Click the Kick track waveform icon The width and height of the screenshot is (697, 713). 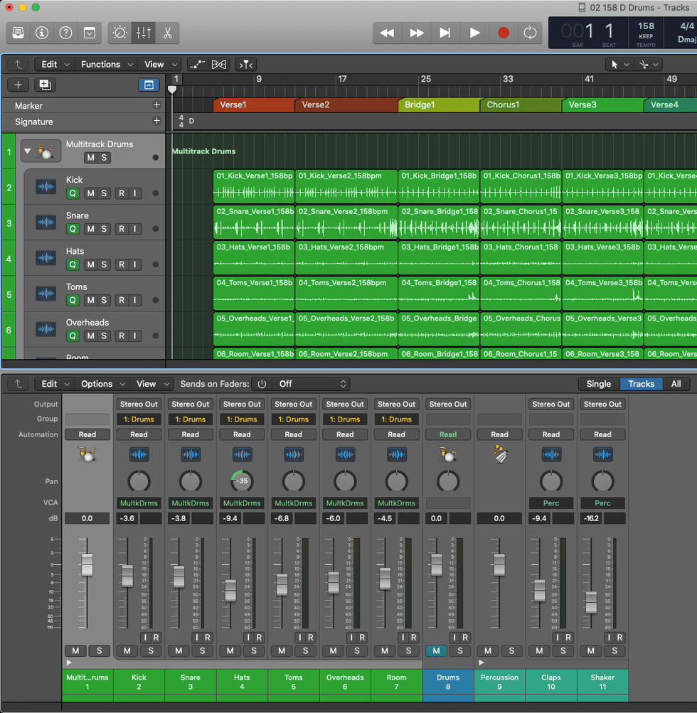click(x=46, y=187)
